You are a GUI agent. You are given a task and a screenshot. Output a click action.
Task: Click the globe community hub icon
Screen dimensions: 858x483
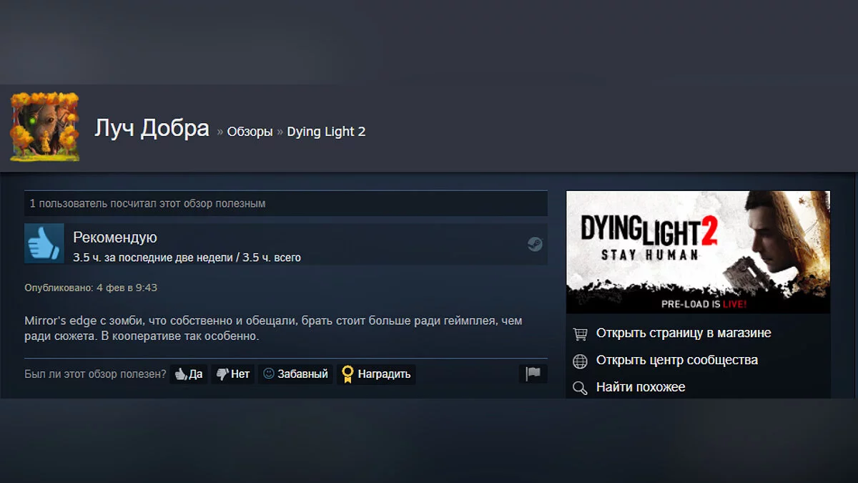pos(581,361)
